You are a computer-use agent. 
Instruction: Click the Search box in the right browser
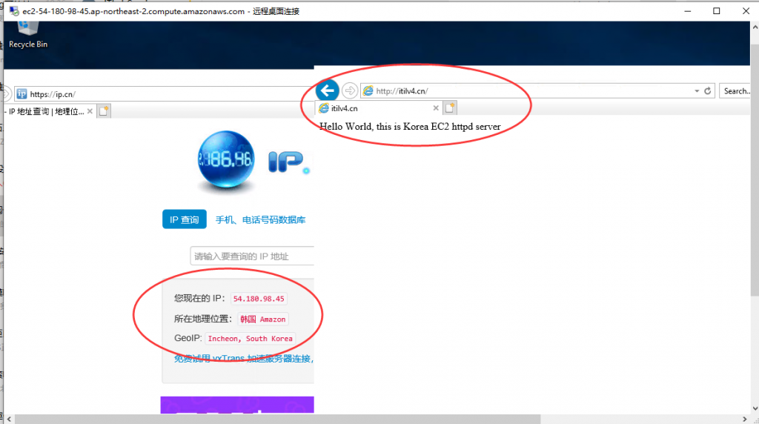pyautogui.click(x=736, y=91)
